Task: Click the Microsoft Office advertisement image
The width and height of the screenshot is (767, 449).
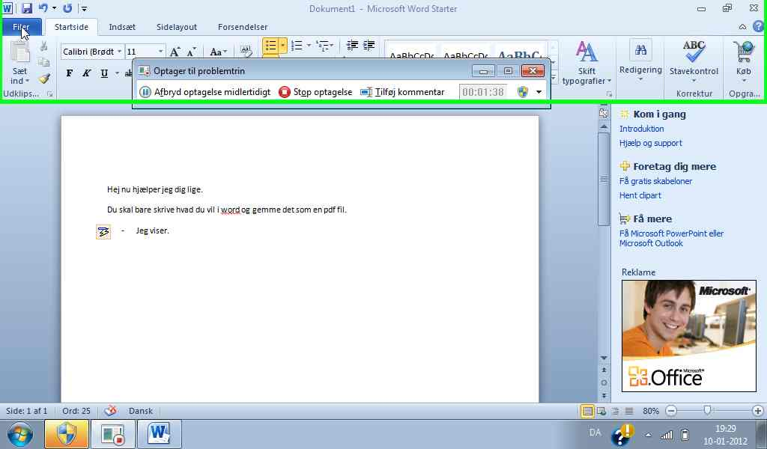Action: [x=689, y=336]
